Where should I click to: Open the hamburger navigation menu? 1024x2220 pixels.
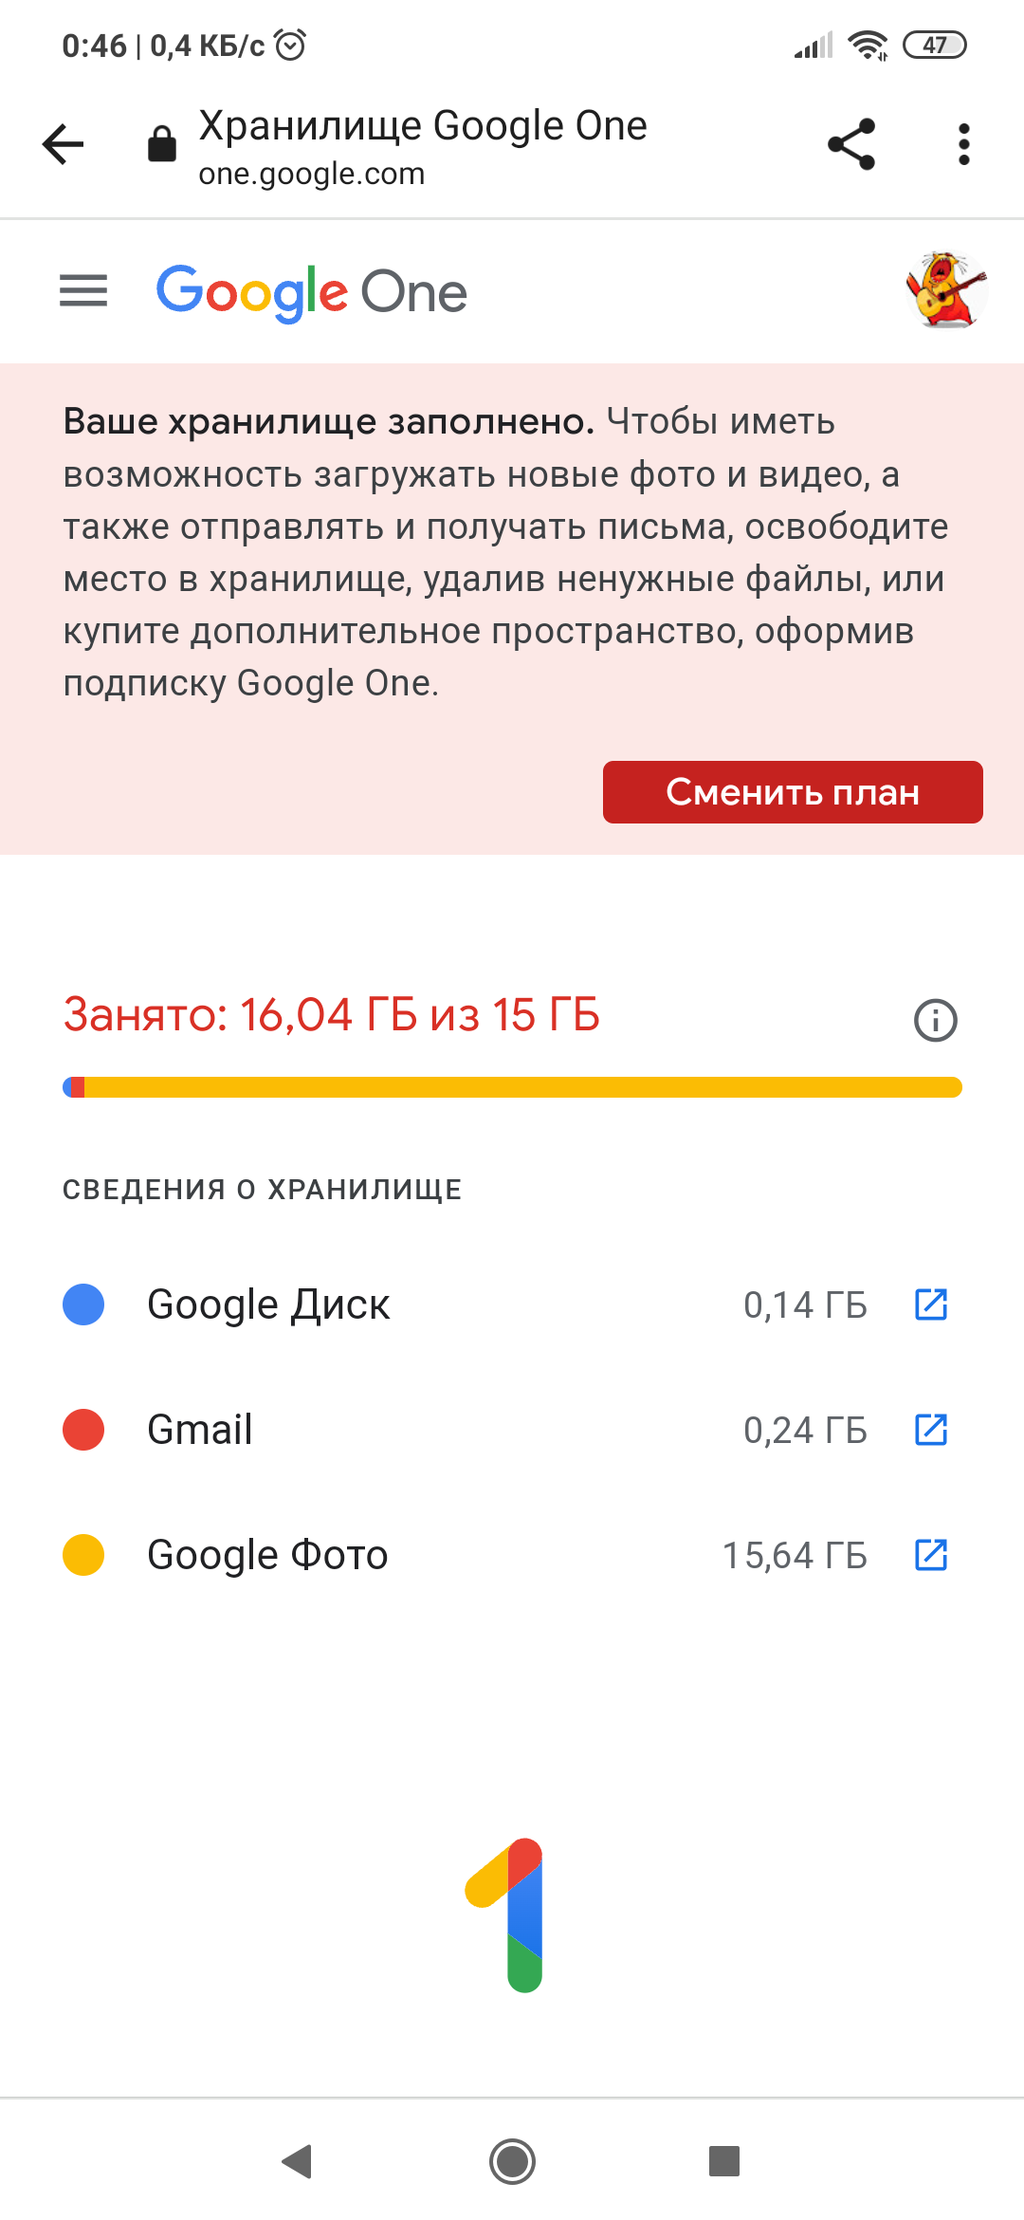point(83,290)
